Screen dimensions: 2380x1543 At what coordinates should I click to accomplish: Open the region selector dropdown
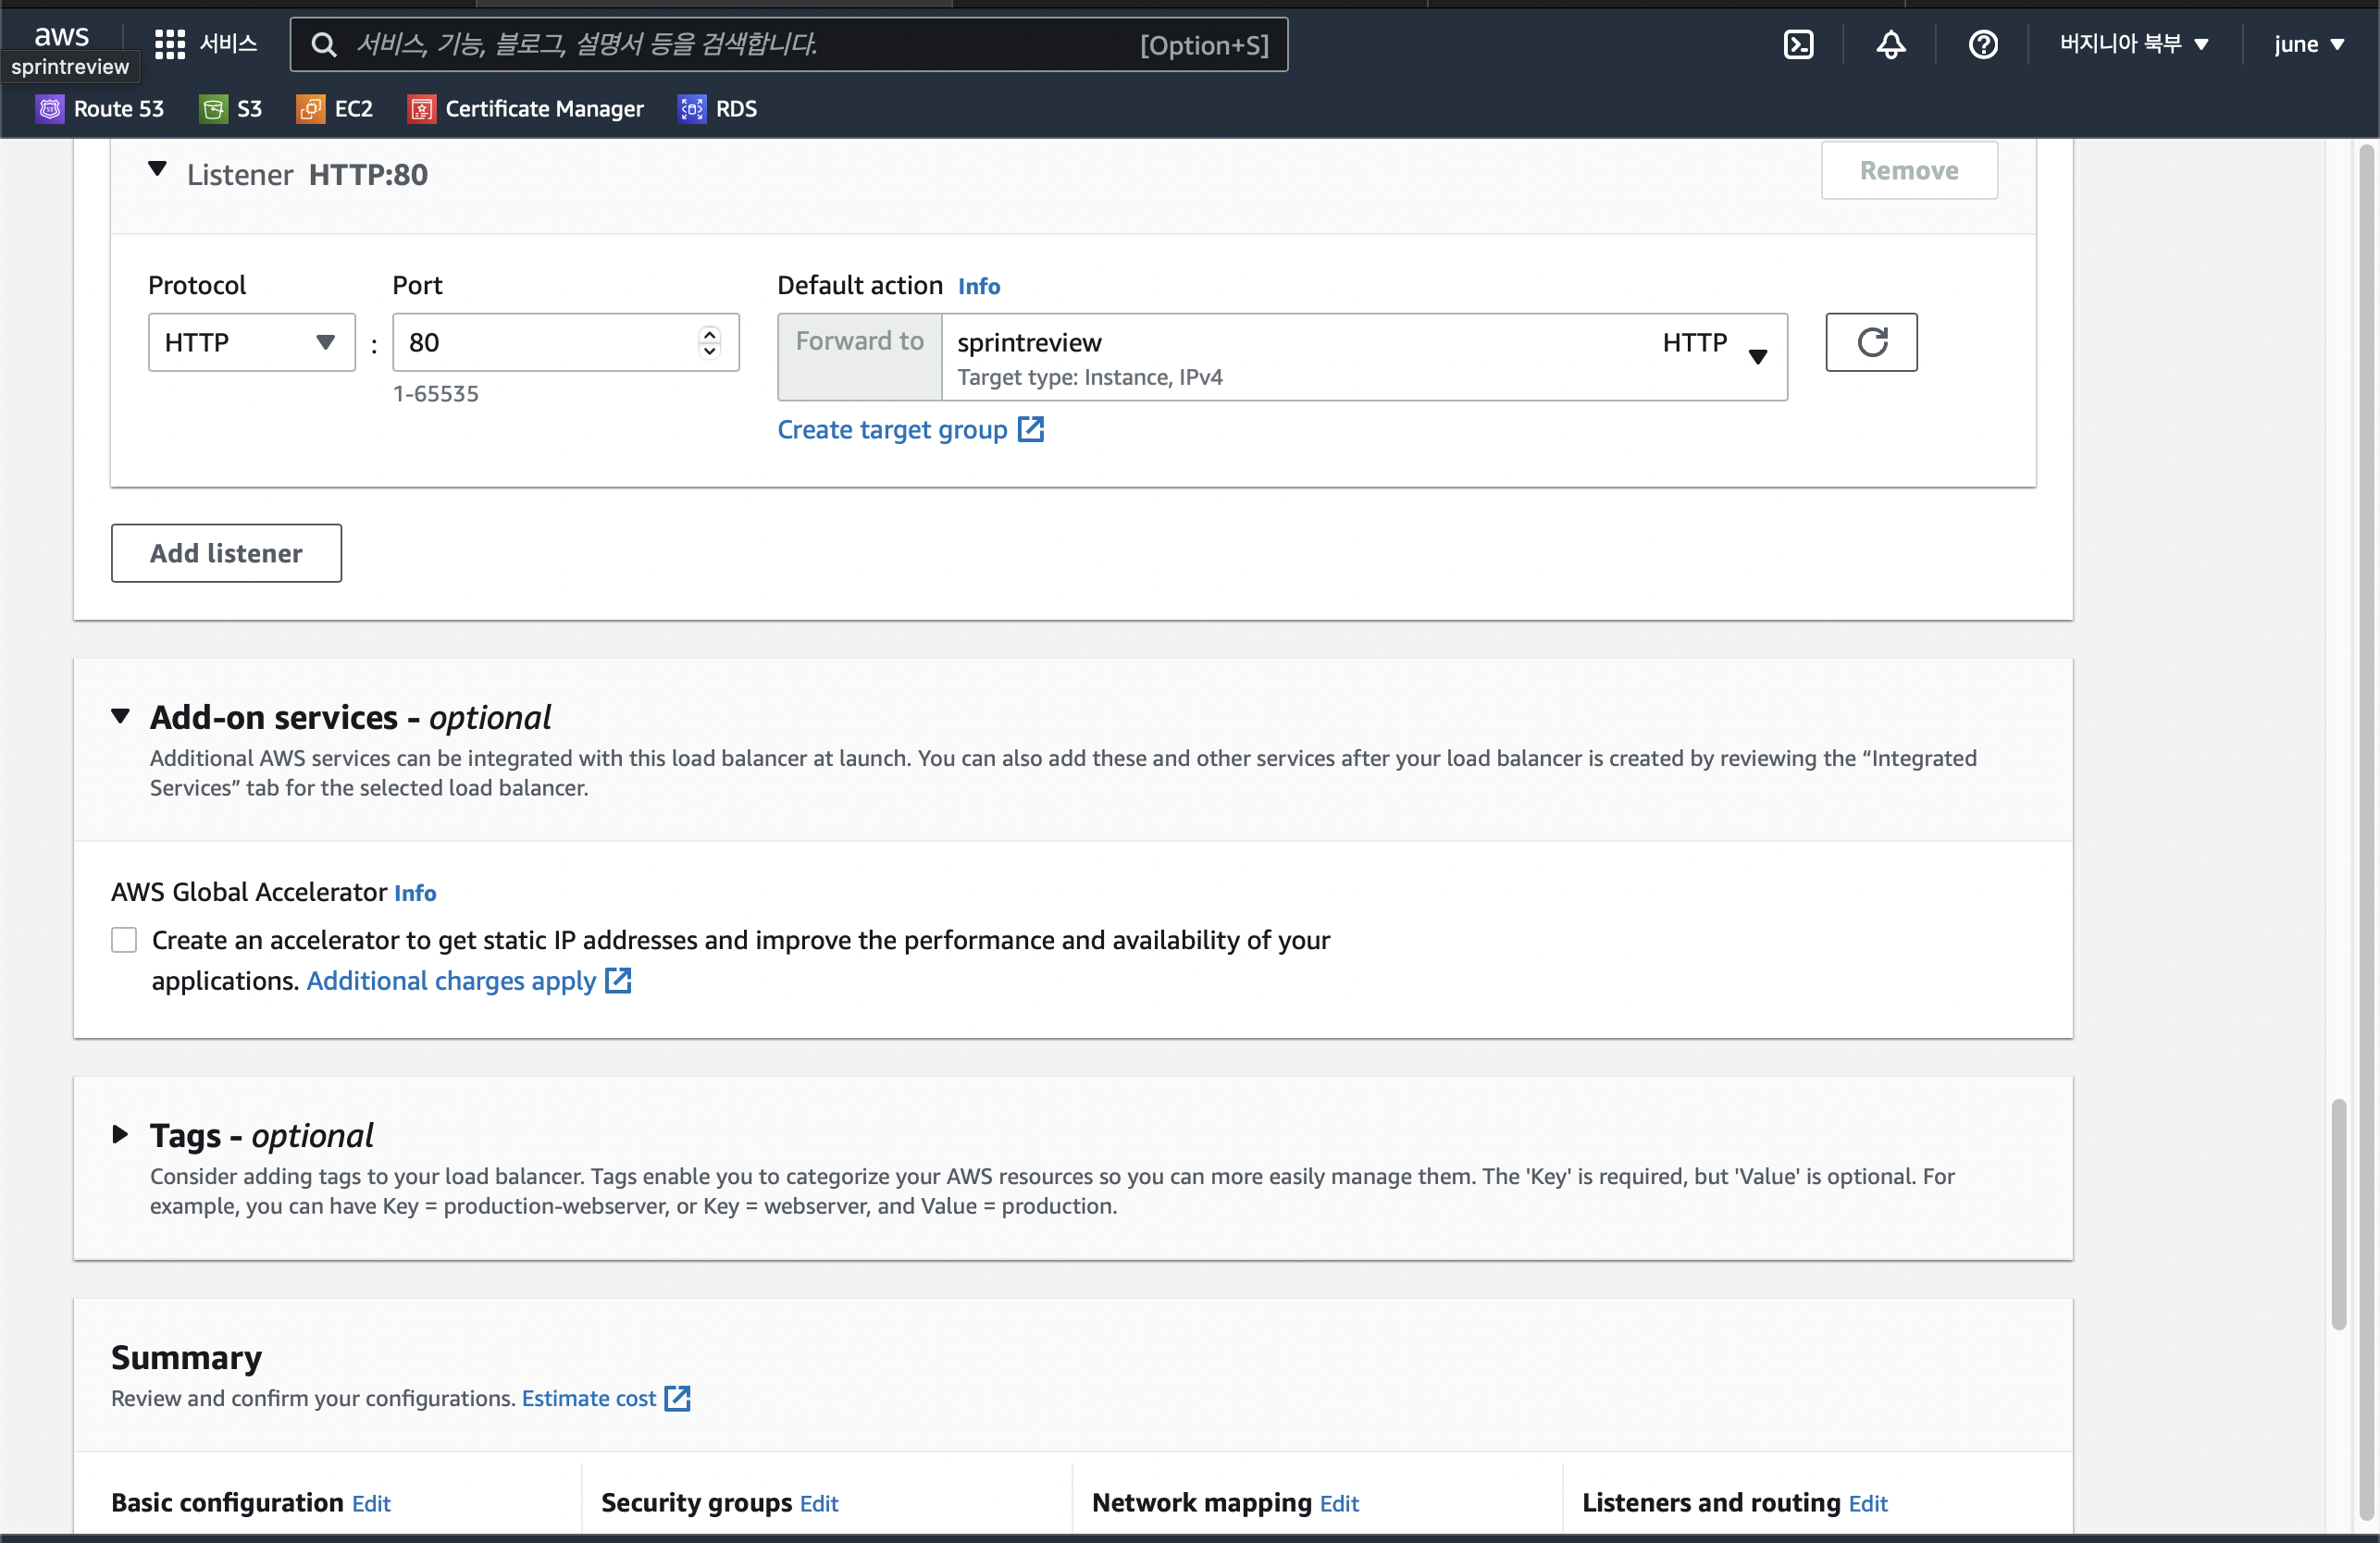pos(2133,44)
